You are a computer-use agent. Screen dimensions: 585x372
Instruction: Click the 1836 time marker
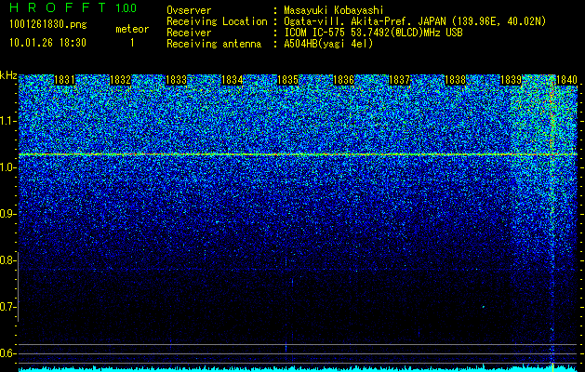(343, 80)
